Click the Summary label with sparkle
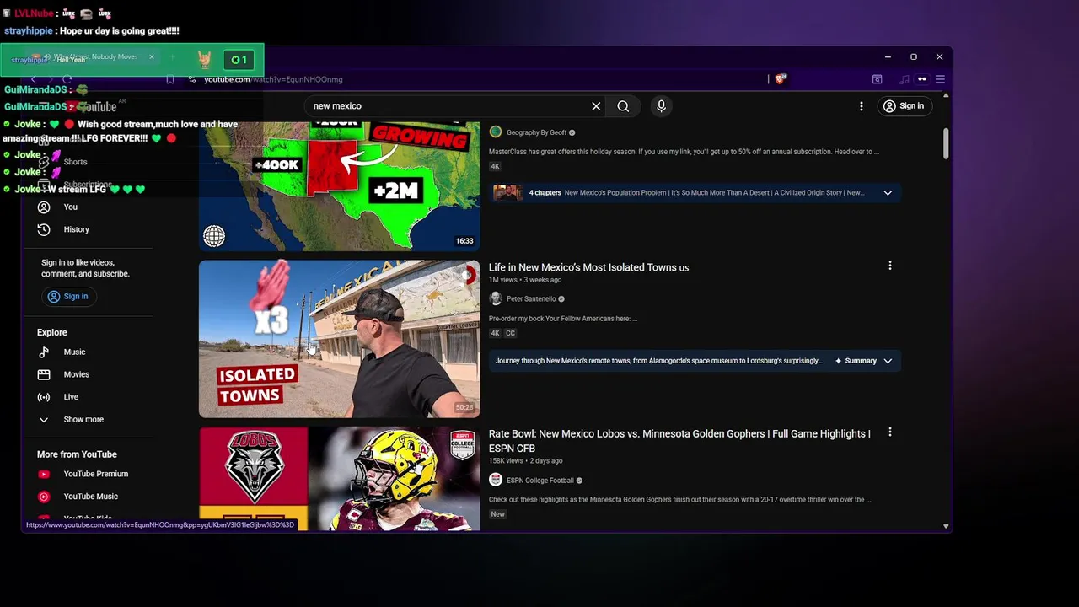This screenshot has width=1079, height=607. [x=856, y=361]
